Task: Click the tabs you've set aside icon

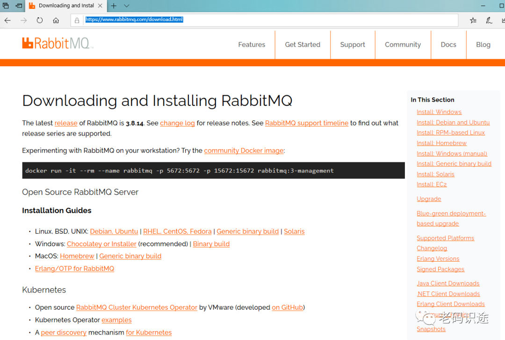Action: tap(6, 6)
